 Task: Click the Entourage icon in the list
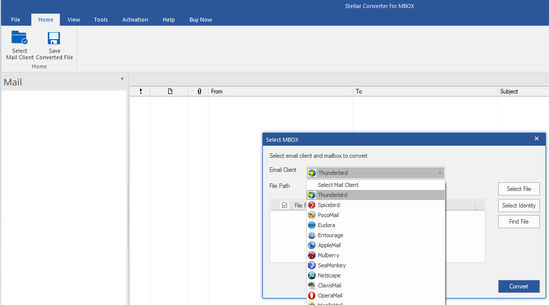pos(312,236)
